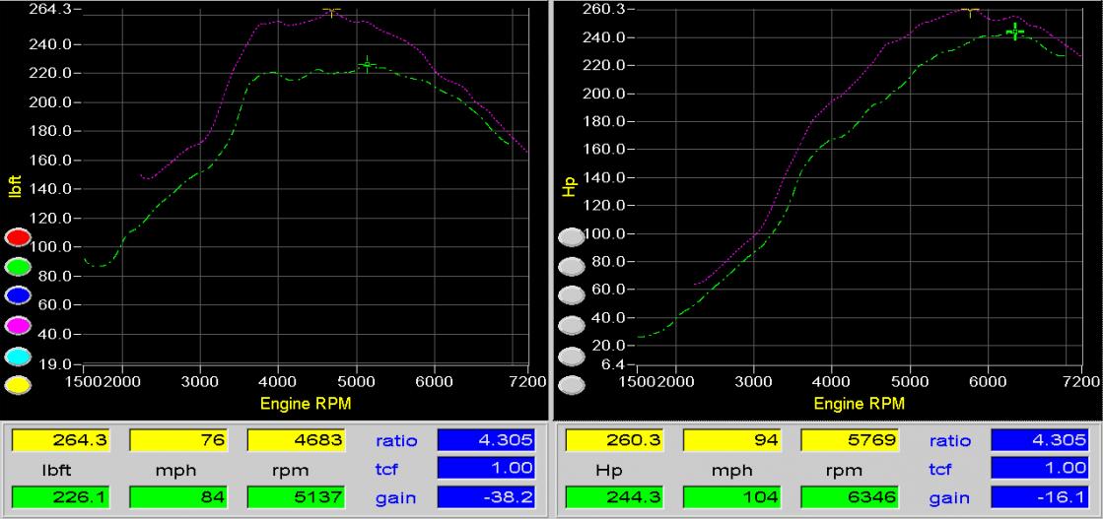The image size is (1103, 519).
Task: Select the cyan run selector oval
Action: [20, 356]
